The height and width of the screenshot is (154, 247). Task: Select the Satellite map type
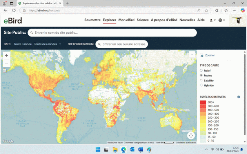click(201, 80)
